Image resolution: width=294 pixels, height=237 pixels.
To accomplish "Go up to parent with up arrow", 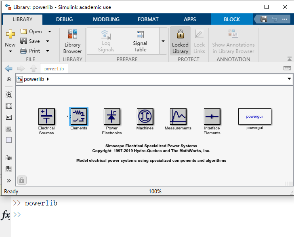I will (x=34, y=68).
